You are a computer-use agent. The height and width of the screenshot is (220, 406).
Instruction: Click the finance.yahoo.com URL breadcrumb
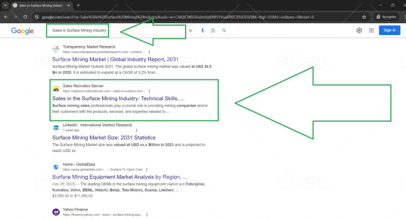click(102, 215)
